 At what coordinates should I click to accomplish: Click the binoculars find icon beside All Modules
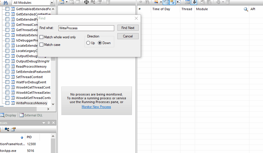[5, 3]
